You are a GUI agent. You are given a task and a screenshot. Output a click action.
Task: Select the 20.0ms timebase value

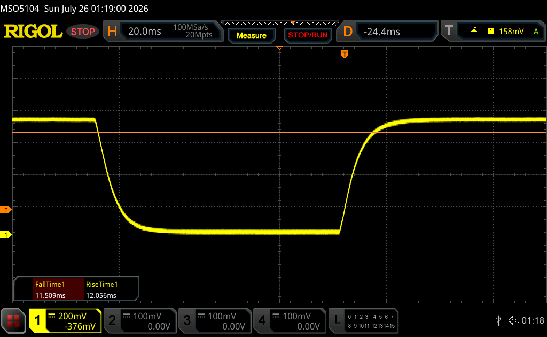pos(144,32)
